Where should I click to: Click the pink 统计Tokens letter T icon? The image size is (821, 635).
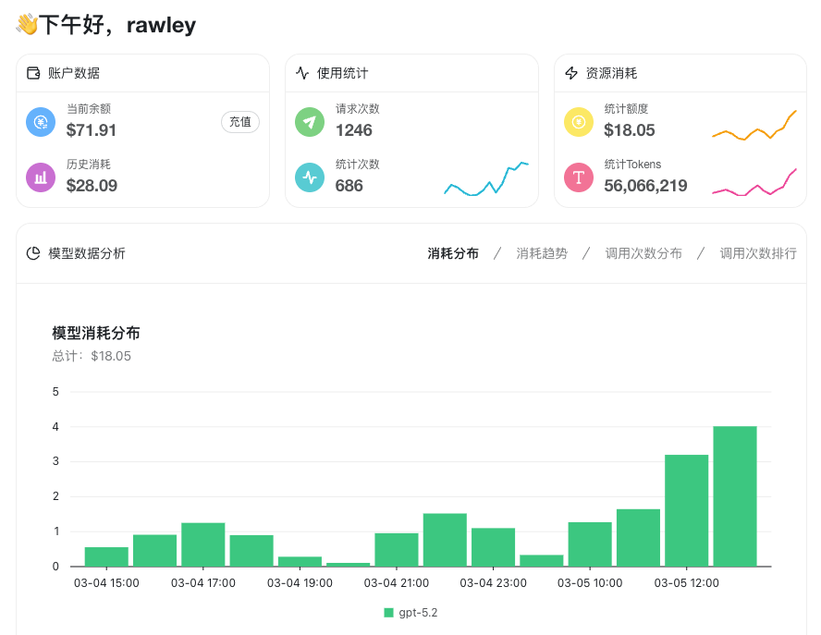point(579,176)
